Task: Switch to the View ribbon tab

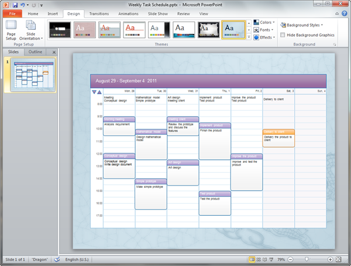Action: coord(204,13)
